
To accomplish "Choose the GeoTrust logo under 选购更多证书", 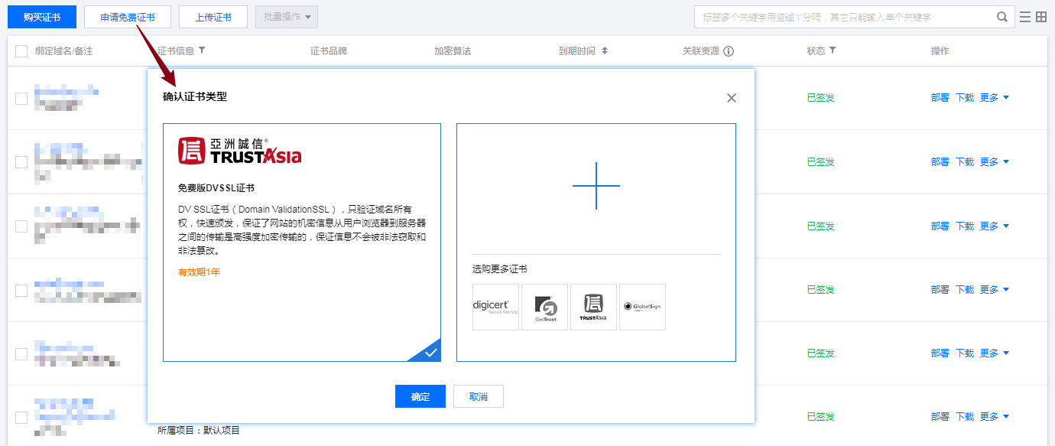I will 544,307.
